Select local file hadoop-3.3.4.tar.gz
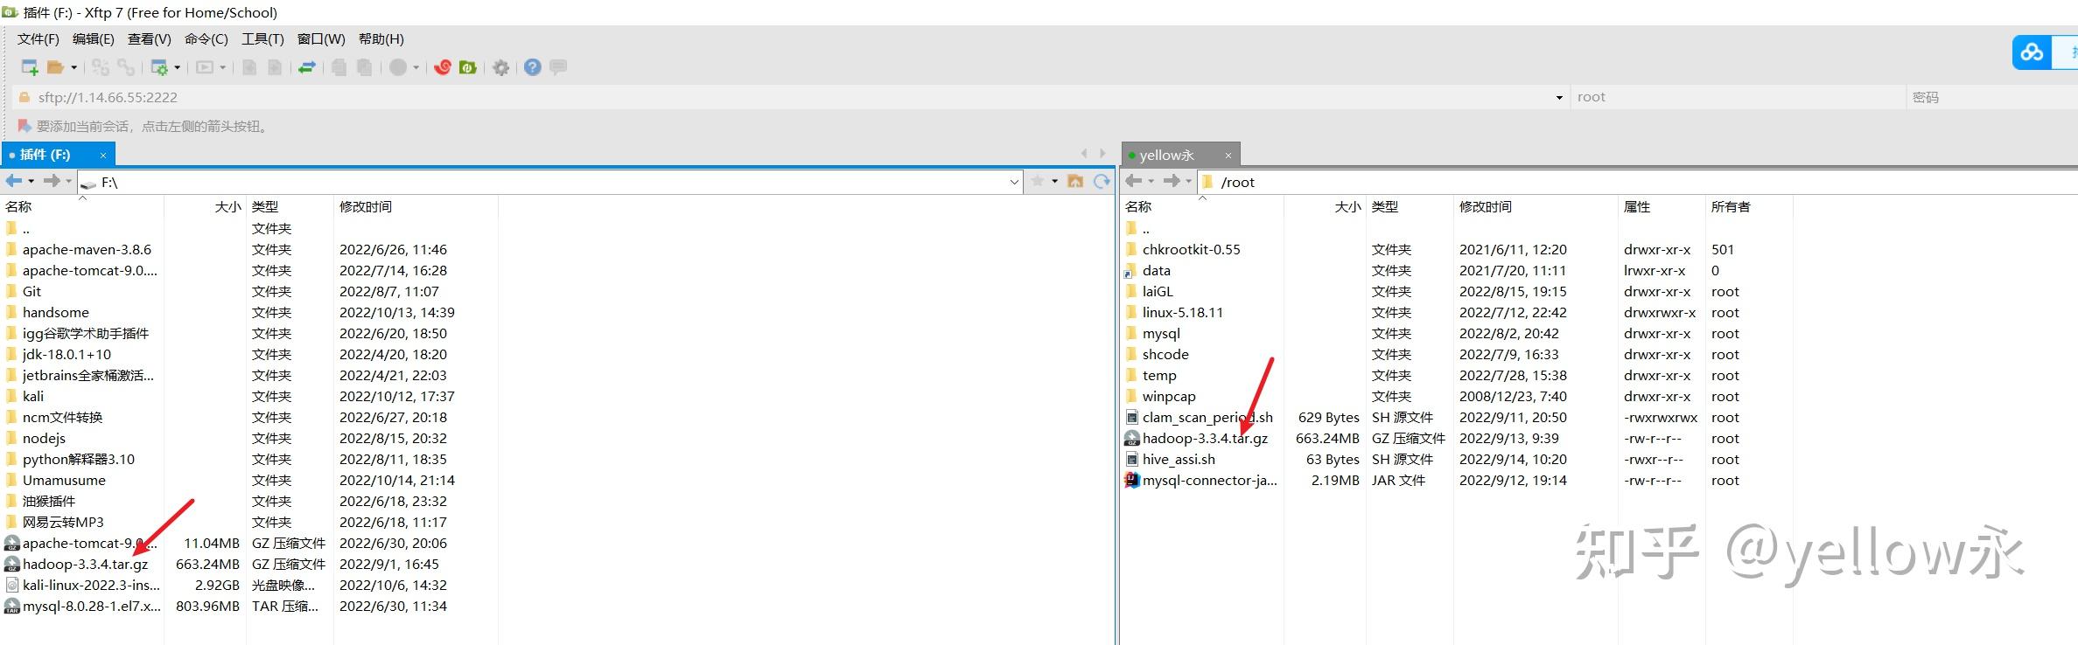 [86, 565]
